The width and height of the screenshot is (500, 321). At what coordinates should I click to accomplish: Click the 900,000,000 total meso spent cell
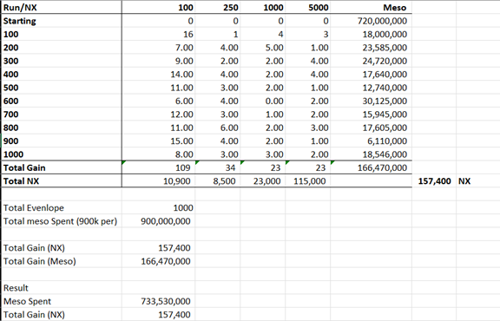tap(159, 221)
